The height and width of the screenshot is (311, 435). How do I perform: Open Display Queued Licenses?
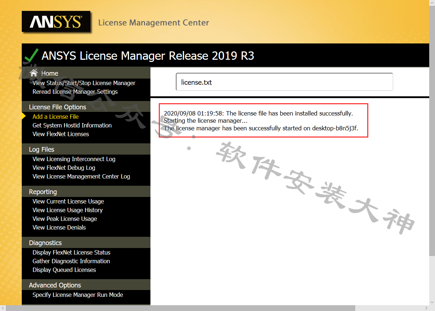click(64, 270)
